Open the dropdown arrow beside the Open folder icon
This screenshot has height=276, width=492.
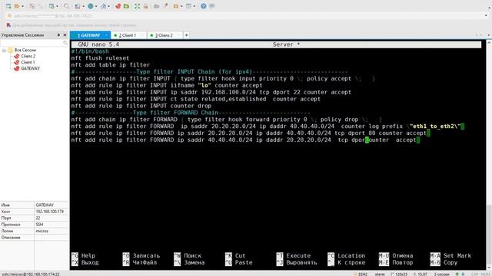[22, 6]
